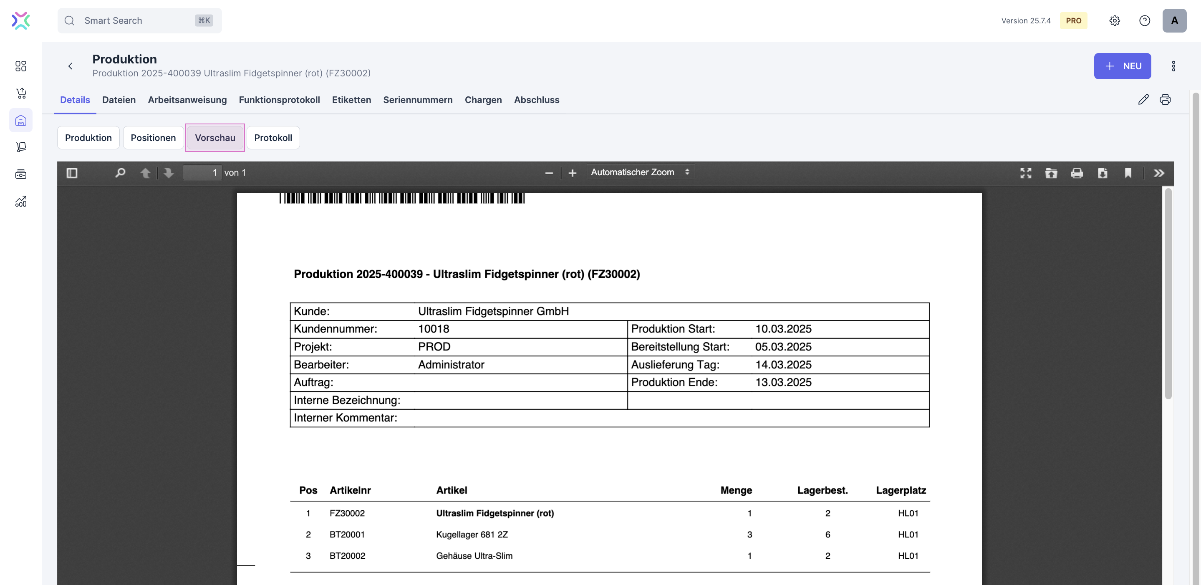Open Automatischer Zoom dropdown
Screen dimensions: 1201x585
coord(640,172)
